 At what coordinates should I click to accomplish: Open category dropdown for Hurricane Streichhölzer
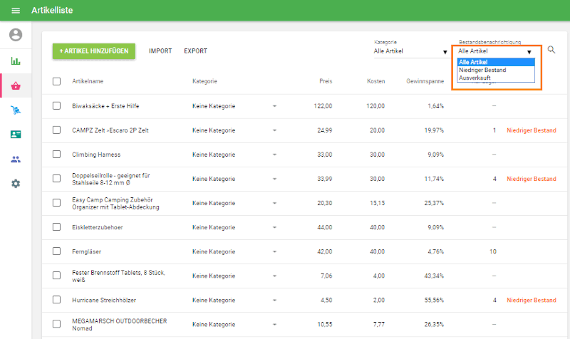click(x=274, y=301)
